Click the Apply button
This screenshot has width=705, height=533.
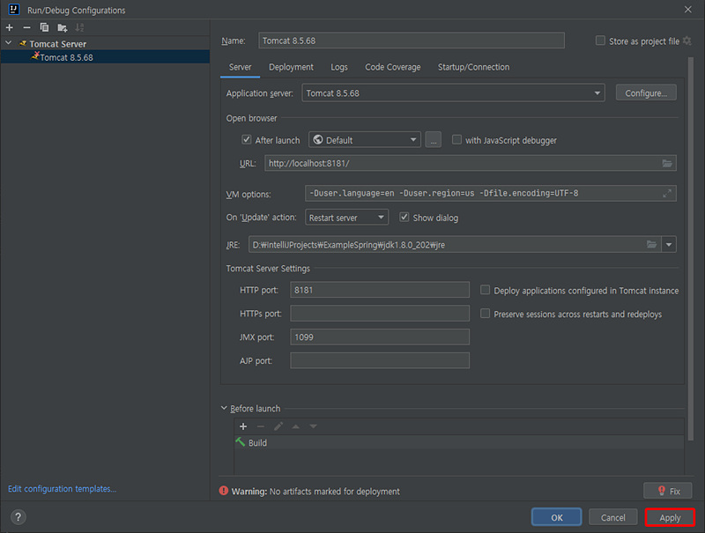pos(670,517)
